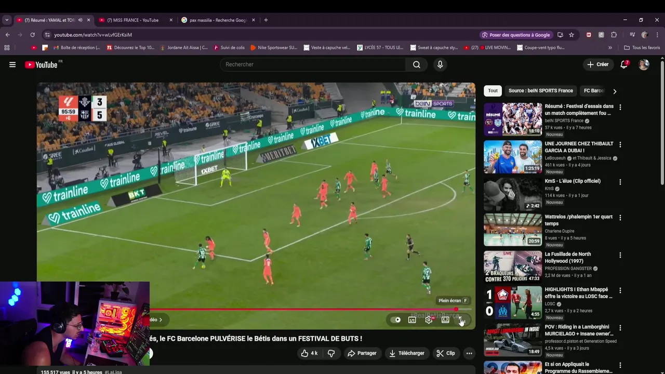Advance the filter chips with right arrow

pyautogui.click(x=615, y=91)
